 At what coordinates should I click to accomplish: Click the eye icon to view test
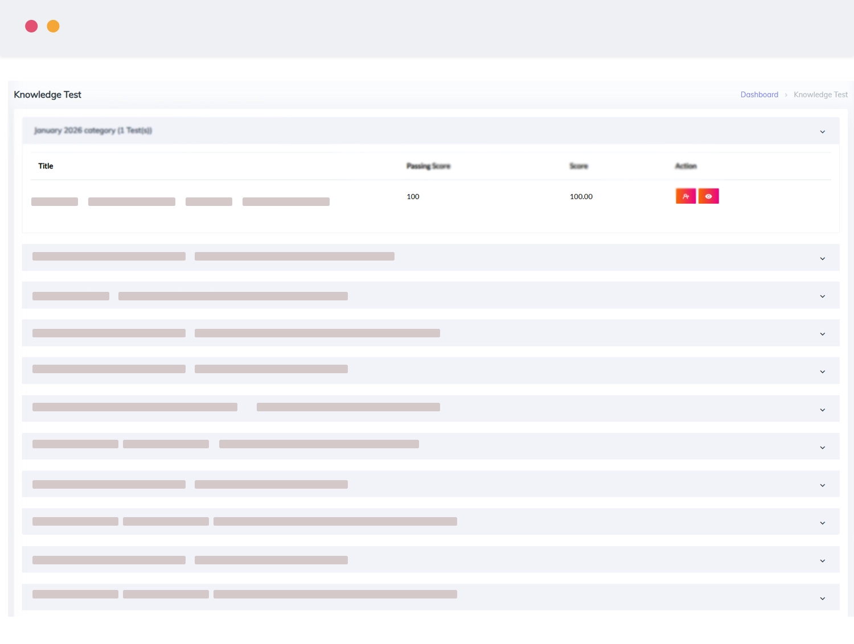tap(708, 196)
